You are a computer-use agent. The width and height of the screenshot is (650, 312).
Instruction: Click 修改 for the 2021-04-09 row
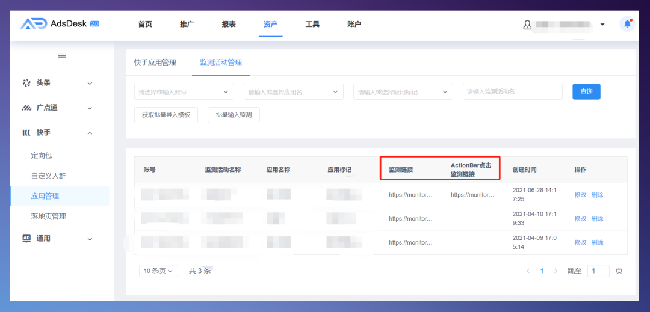[x=580, y=243]
